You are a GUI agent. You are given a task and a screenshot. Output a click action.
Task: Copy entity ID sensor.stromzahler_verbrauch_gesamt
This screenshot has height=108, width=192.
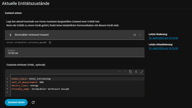50,43
